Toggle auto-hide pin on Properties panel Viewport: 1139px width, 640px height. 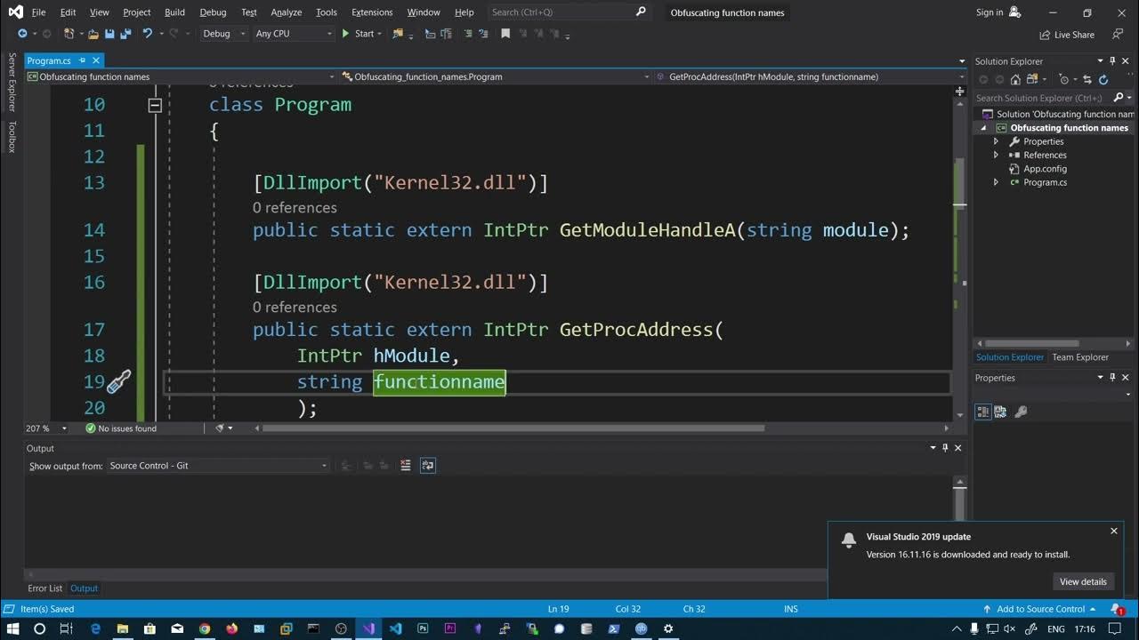1113,377
